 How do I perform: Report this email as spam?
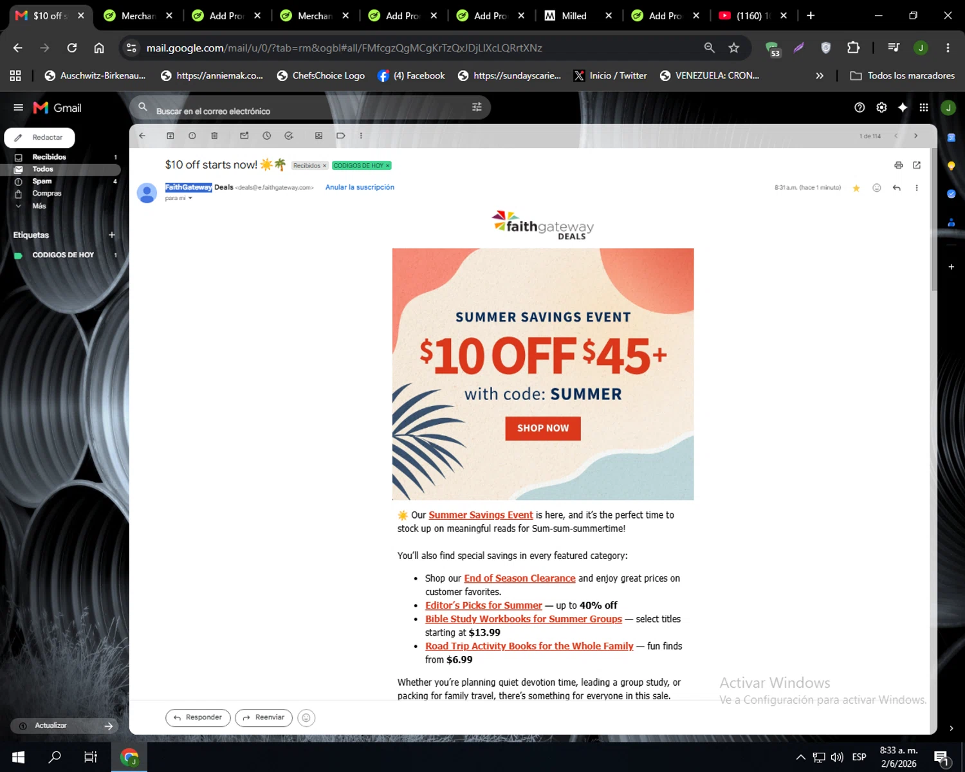pyautogui.click(x=192, y=136)
